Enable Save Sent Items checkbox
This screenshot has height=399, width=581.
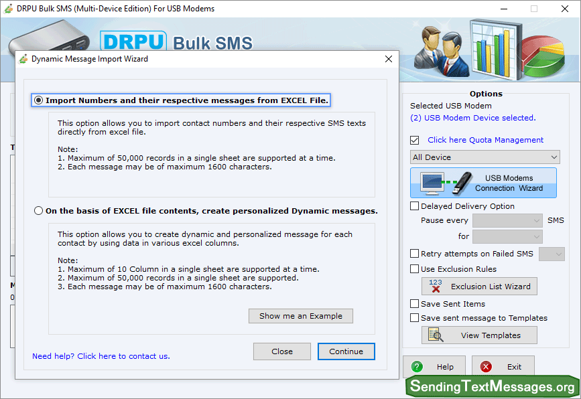point(415,304)
